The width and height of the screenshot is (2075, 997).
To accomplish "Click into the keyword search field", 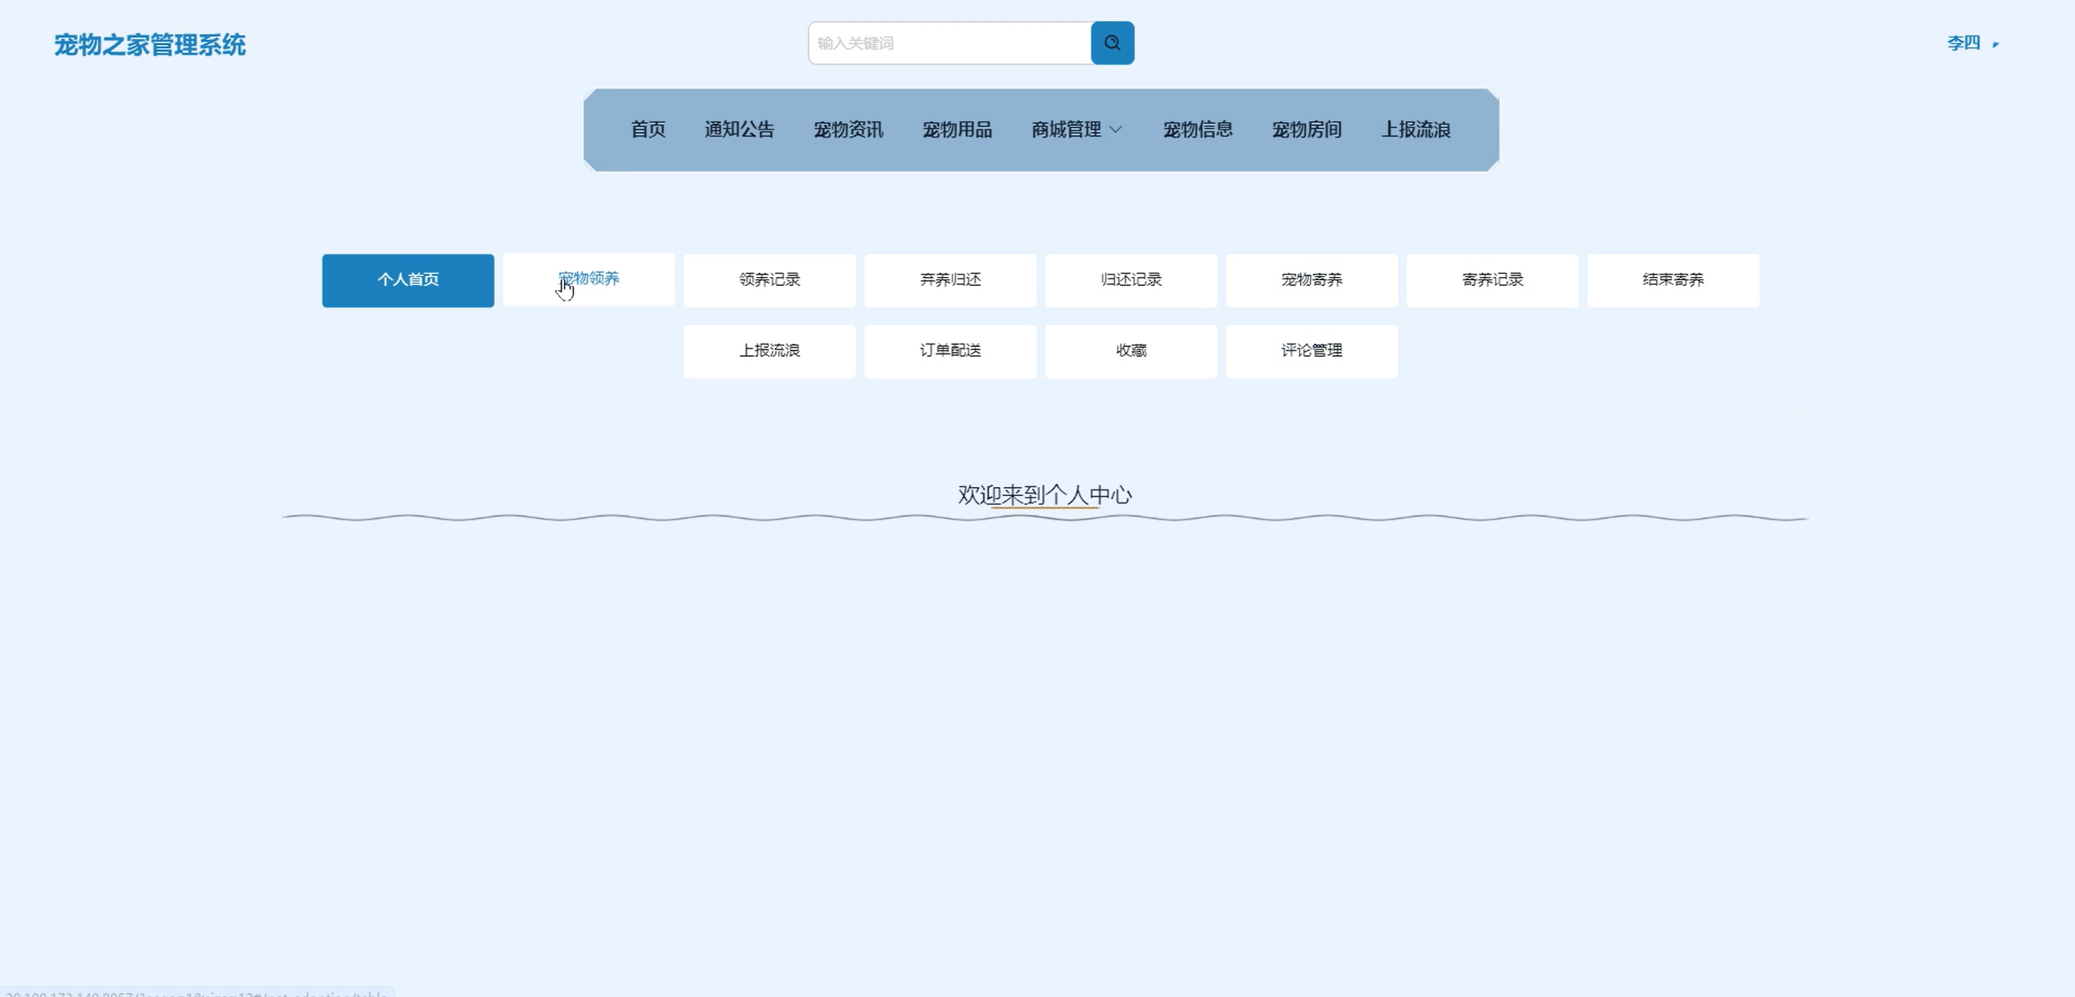I will click(949, 43).
